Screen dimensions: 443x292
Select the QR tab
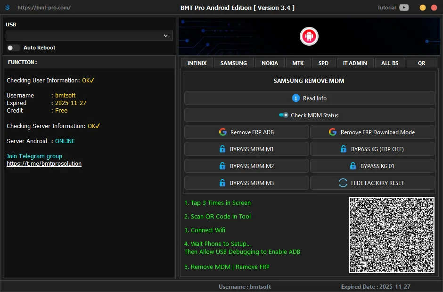421,63
